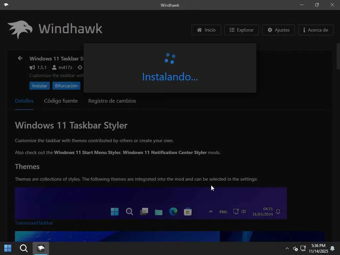Image resolution: width=340 pixels, height=255 pixels.
Task: Click the Windhawk eagle logo
Action: (20, 29)
